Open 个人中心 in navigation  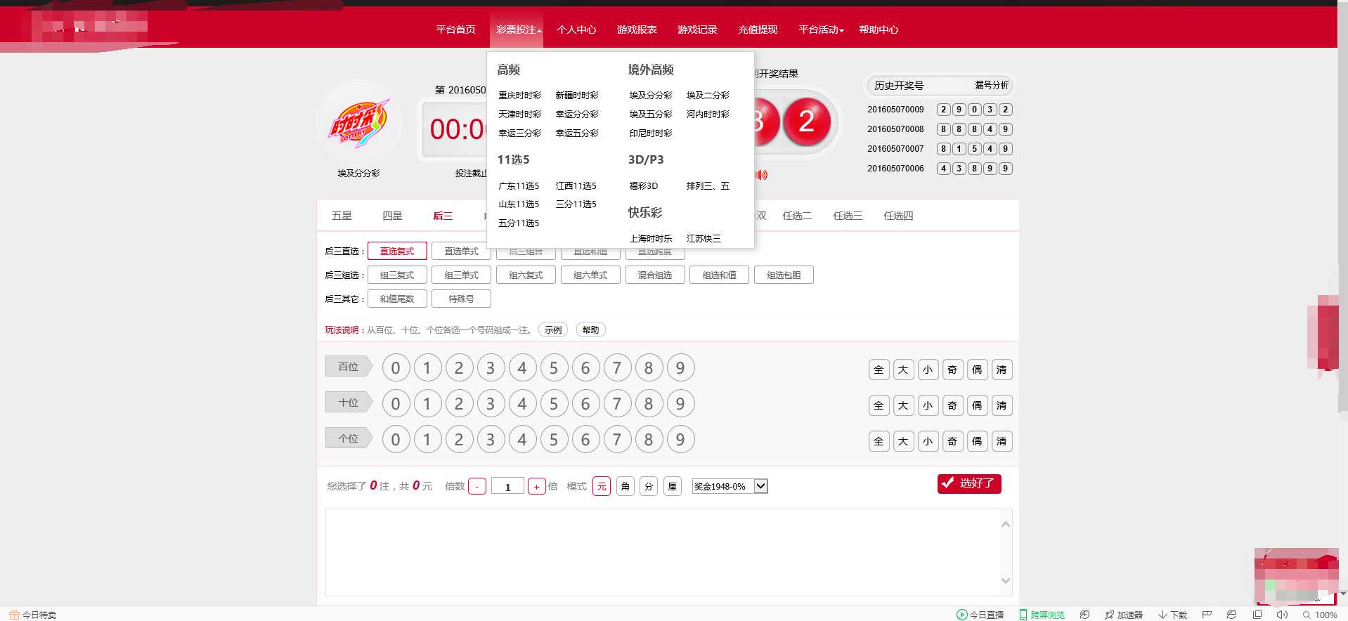click(576, 30)
